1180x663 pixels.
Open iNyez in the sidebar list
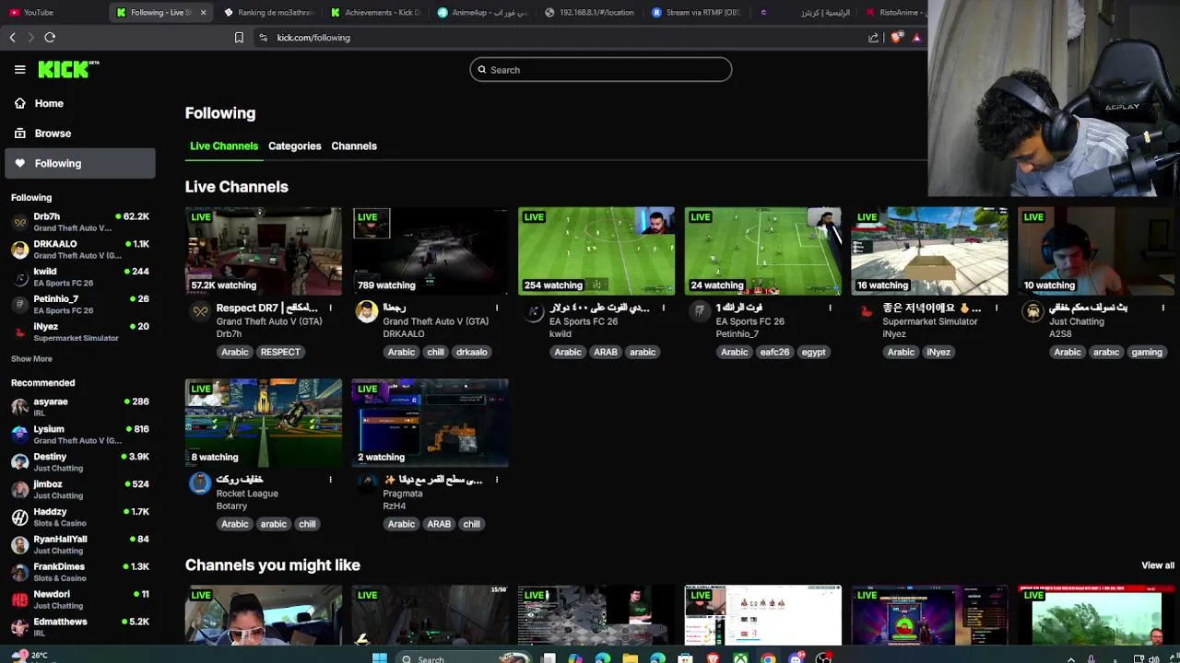(80, 332)
